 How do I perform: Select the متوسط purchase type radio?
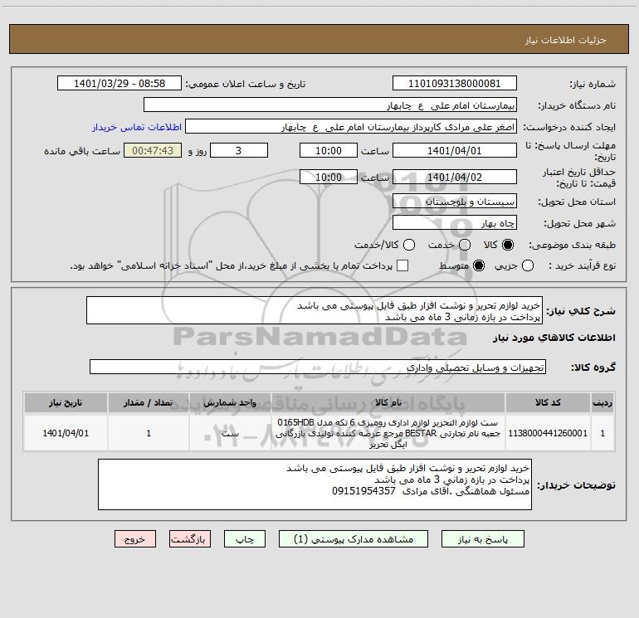coord(479,265)
